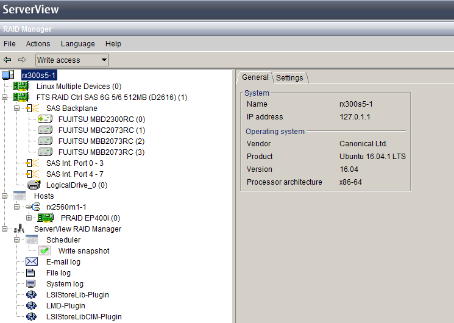This screenshot has height=323, width=454.
Task: Select Write snapshot task label
Action: point(83,251)
